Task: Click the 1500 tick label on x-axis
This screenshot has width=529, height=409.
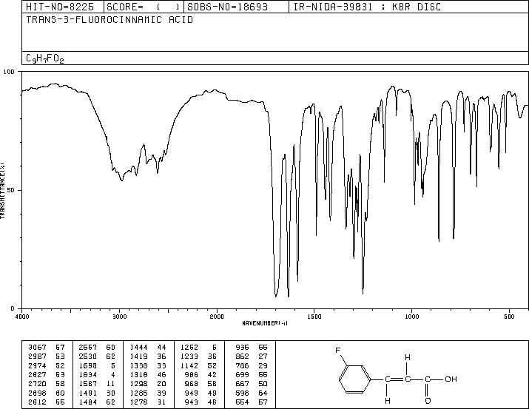Action: (x=314, y=317)
